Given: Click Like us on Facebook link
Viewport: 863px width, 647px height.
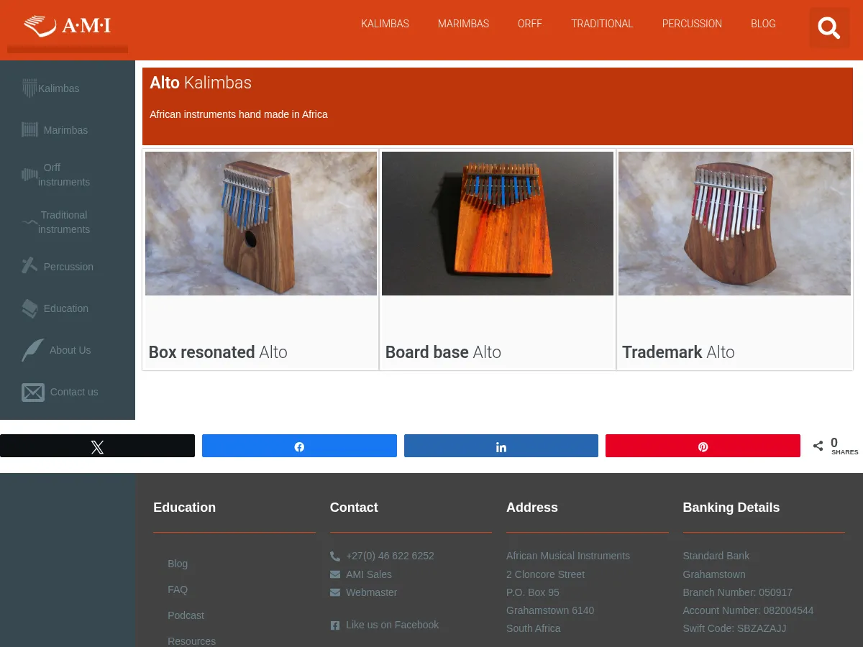Looking at the screenshot, I should coord(392,625).
